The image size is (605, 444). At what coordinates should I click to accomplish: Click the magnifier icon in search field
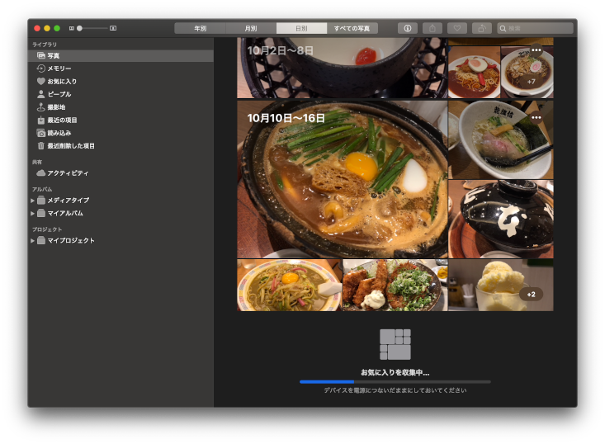(503, 28)
